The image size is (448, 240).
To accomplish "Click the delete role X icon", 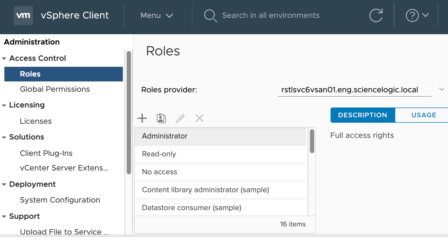I will [x=200, y=118].
